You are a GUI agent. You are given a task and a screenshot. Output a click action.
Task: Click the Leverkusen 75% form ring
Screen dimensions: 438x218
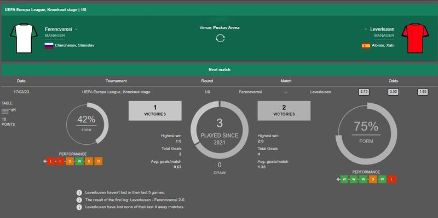click(366, 133)
